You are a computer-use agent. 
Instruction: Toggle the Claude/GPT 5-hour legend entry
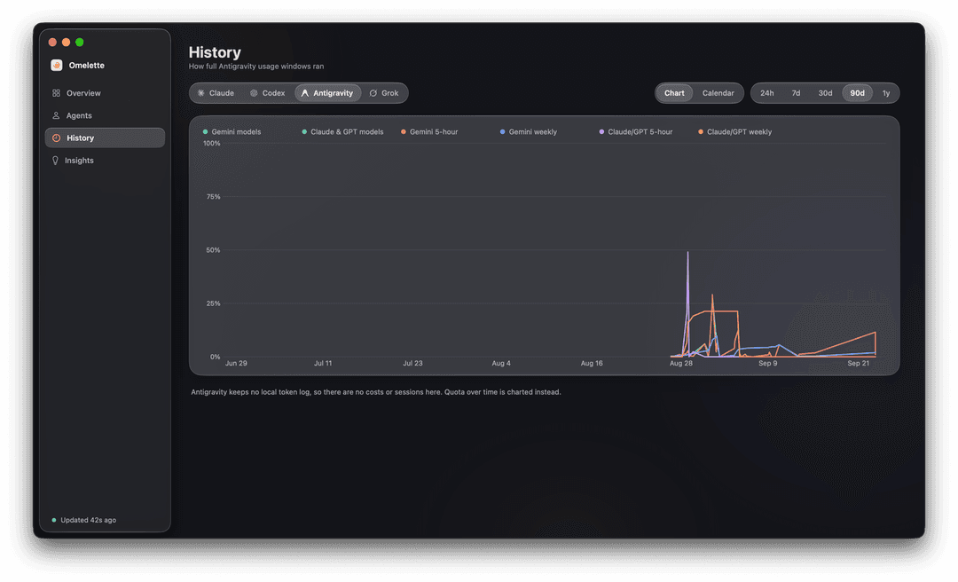pos(635,132)
